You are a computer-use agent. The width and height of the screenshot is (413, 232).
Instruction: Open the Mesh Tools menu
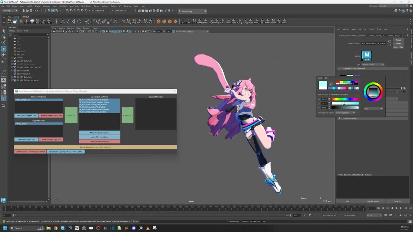click(x=74, y=6)
